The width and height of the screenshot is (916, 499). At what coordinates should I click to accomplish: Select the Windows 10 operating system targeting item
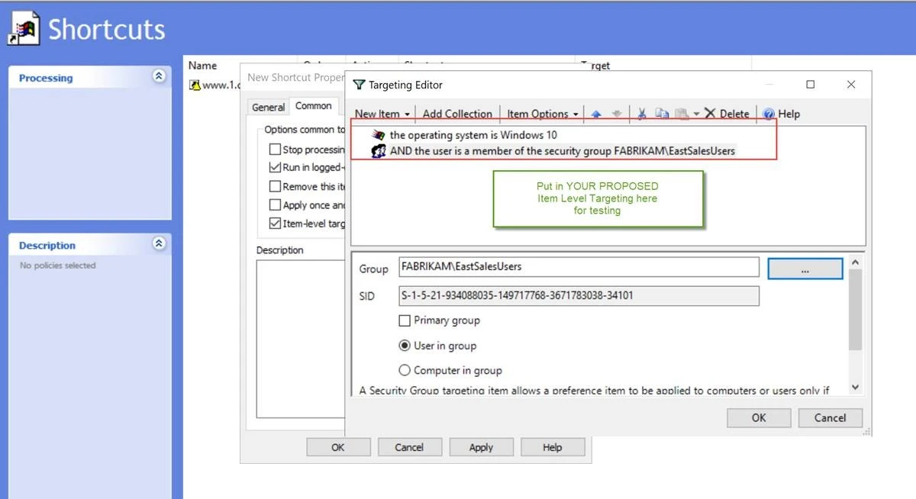tap(473, 135)
